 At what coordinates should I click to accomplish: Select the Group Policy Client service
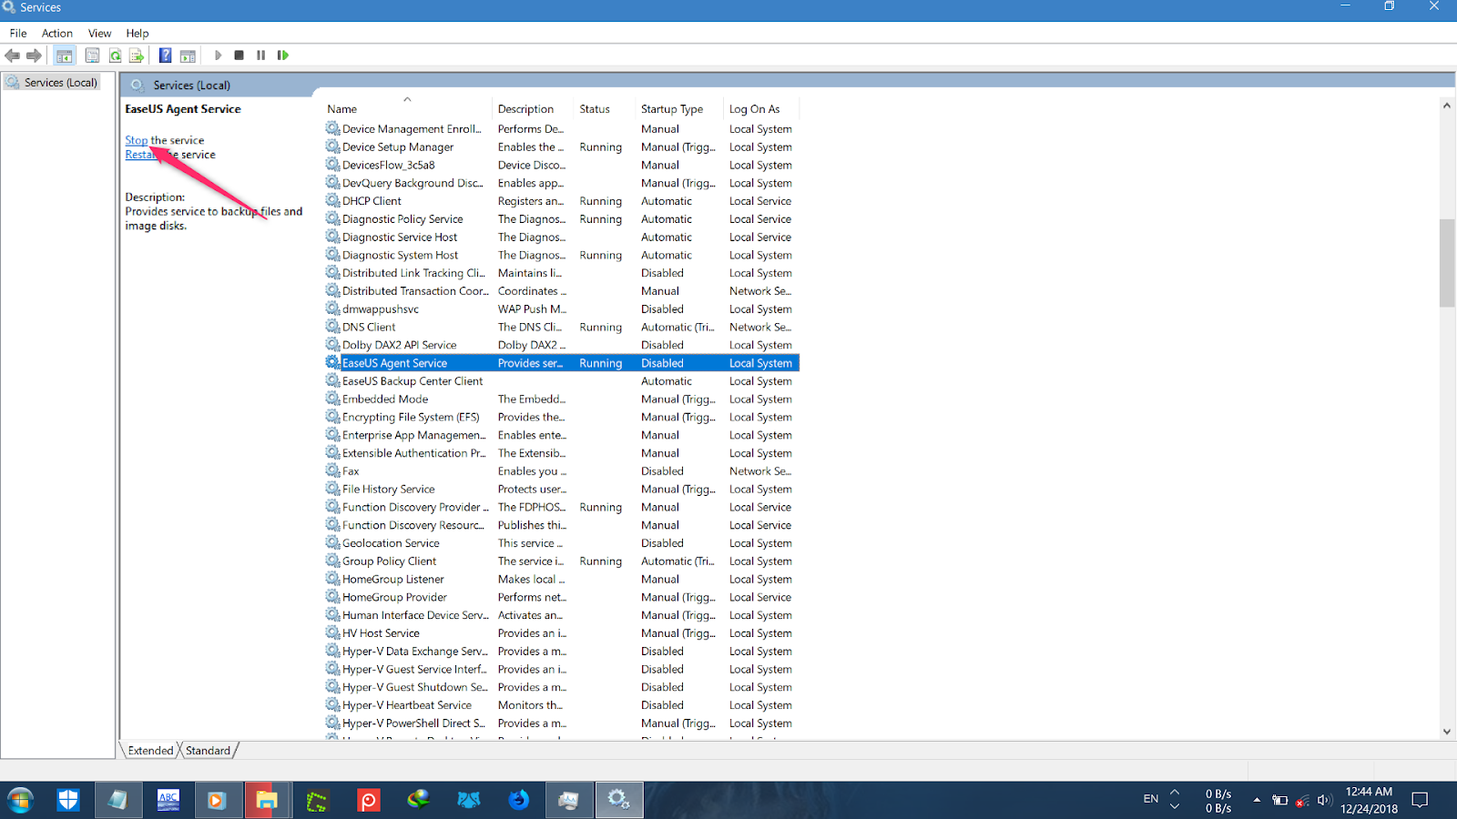point(562,561)
